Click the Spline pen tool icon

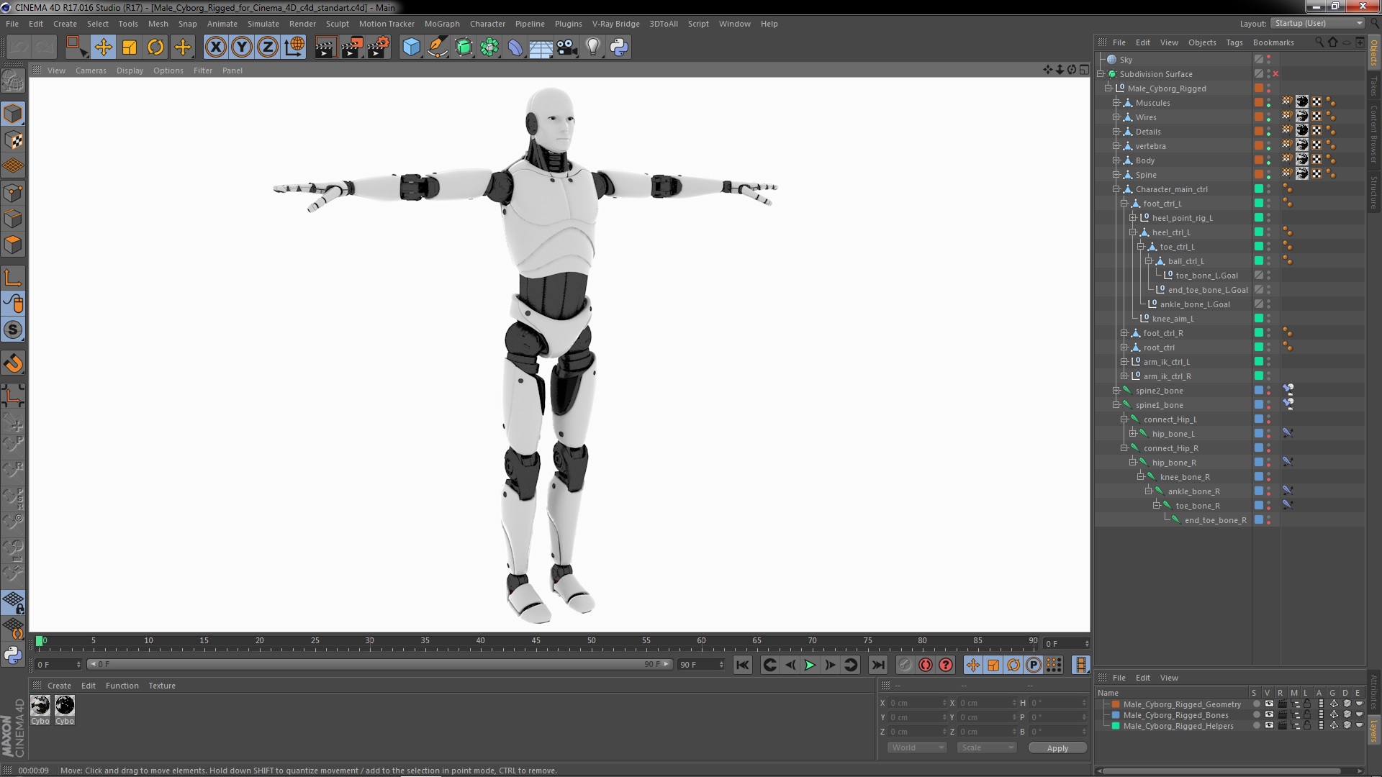point(437,47)
